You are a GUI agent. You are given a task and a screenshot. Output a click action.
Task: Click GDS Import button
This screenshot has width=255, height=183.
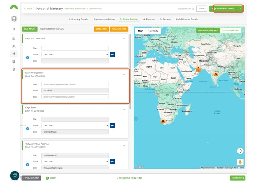click(x=30, y=29)
